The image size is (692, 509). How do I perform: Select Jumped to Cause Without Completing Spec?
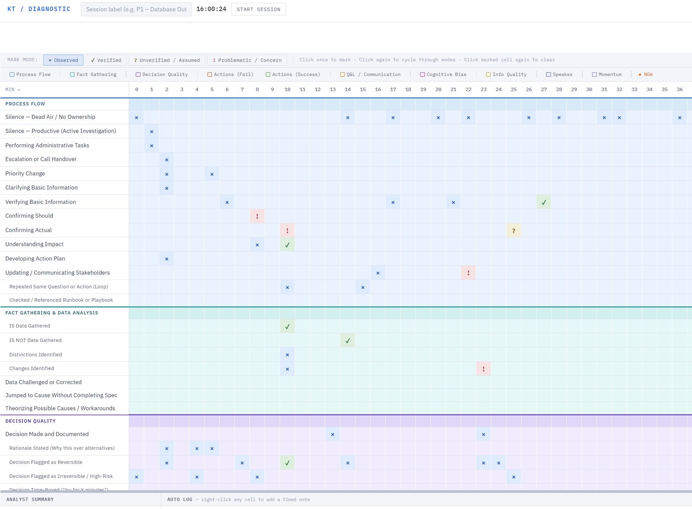(61, 395)
